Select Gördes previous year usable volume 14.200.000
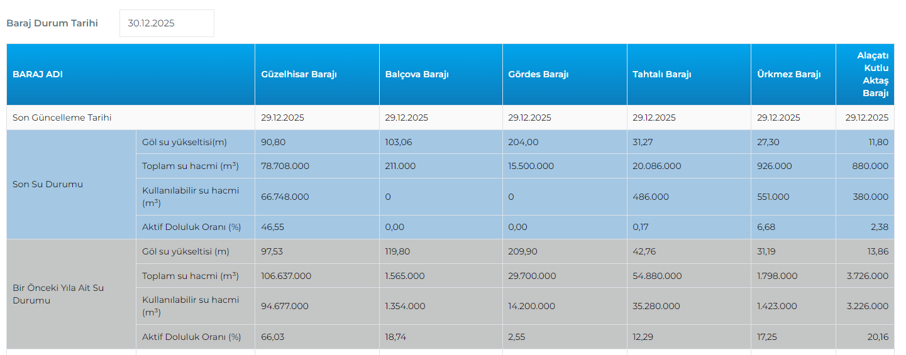 (x=531, y=306)
